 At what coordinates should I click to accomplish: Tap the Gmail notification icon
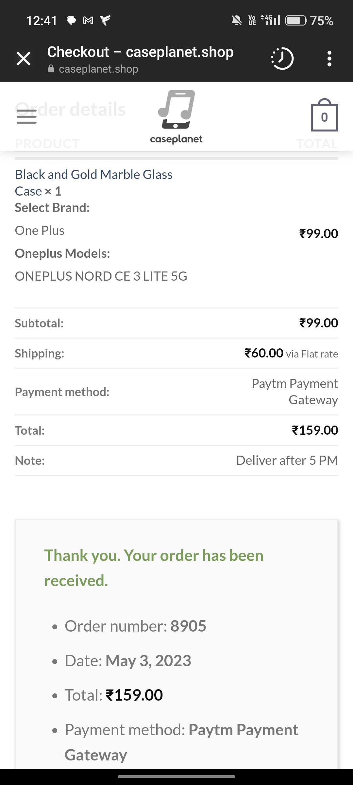pyautogui.click(x=88, y=21)
